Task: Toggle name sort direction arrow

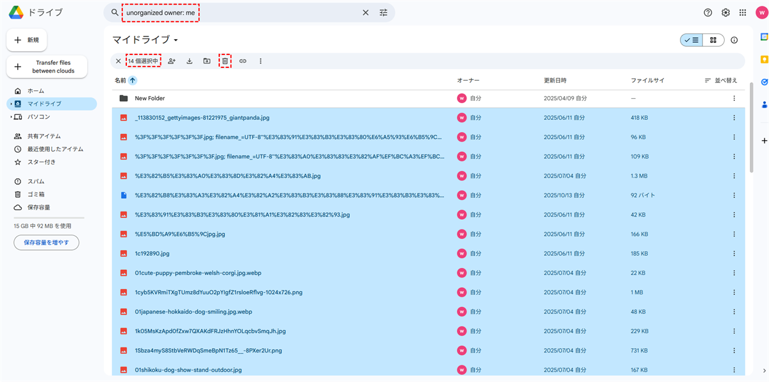Action: pos(133,80)
